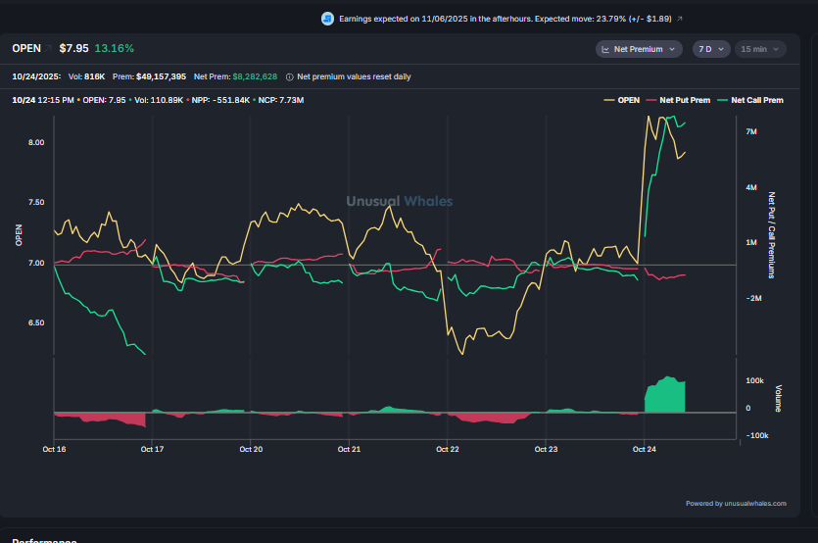Toggle the Net Put Prem legend entry
This screenshot has width=818, height=543.
pyautogui.click(x=678, y=100)
